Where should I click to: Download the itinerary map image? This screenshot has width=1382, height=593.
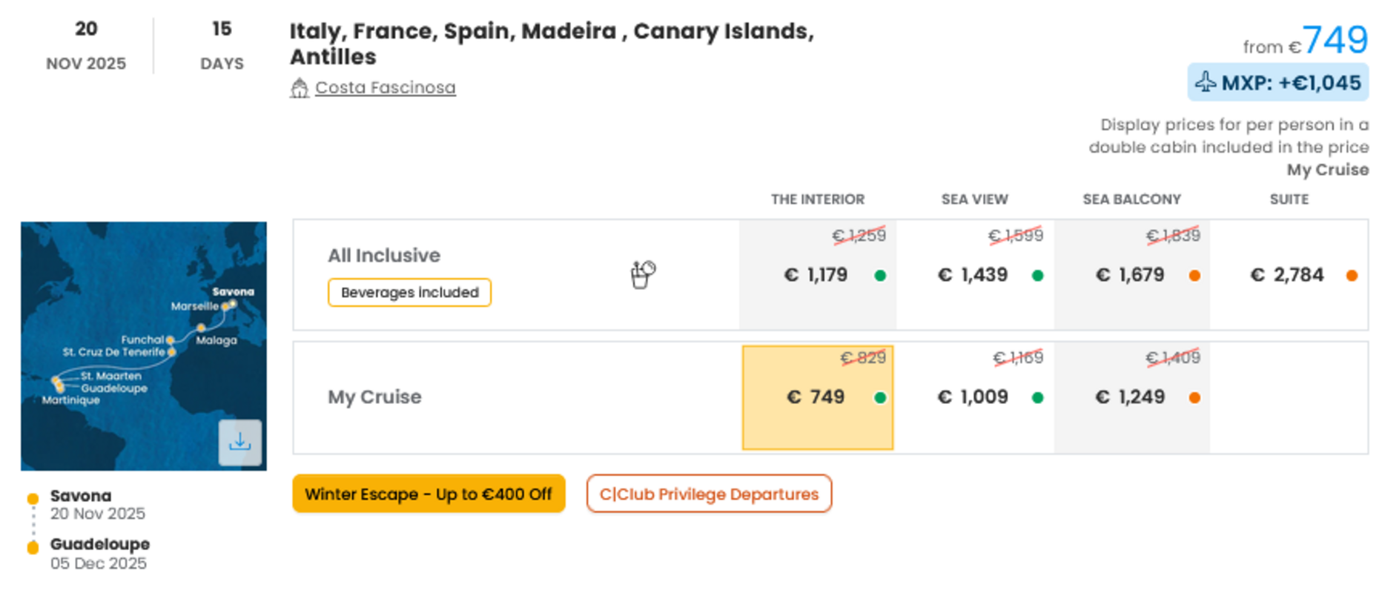239,443
